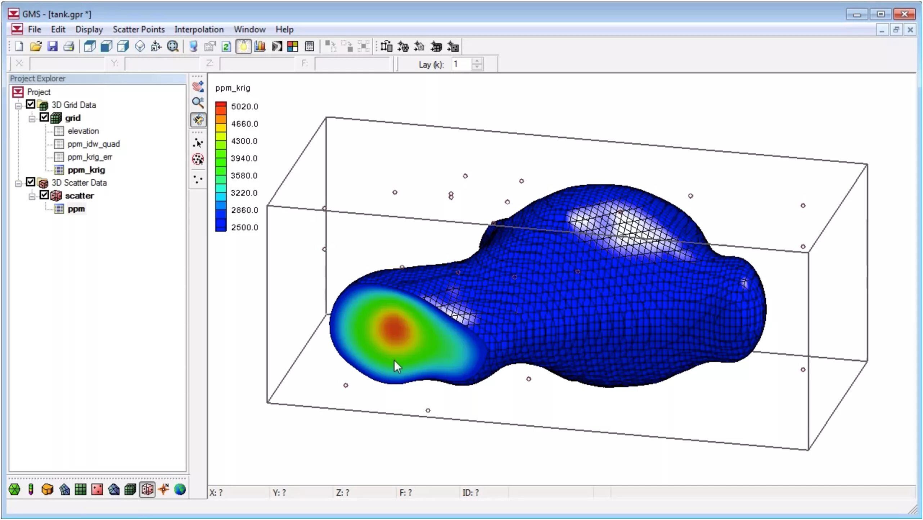Click the F value input field
The height and width of the screenshot is (520, 923).
(352, 64)
